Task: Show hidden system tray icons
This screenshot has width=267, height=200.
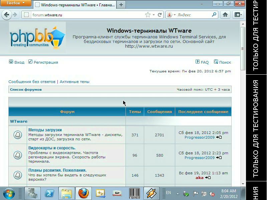Action: point(178,193)
